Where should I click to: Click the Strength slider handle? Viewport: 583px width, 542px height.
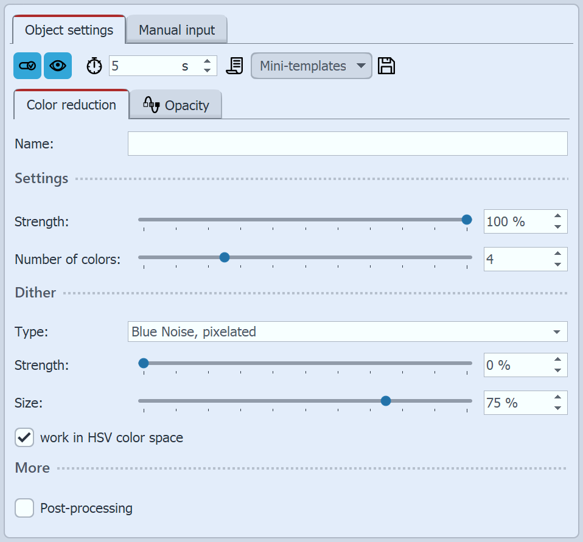tap(466, 220)
